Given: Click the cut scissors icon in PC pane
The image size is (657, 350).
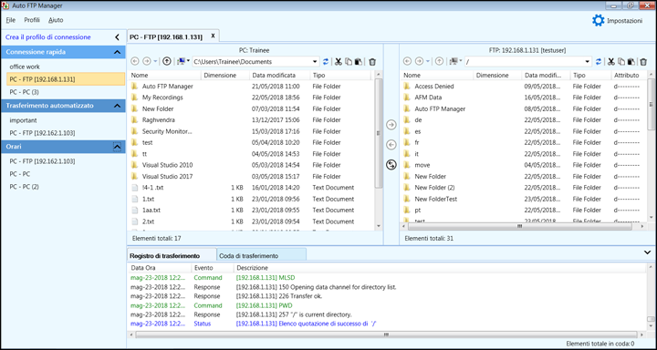Looking at the screenshot, I should point(339,62).
